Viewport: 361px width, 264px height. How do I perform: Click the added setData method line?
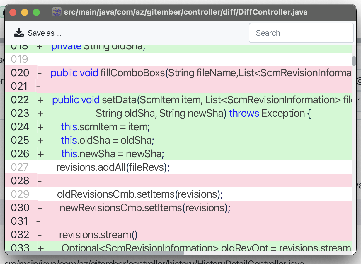(x=178, y=100)
